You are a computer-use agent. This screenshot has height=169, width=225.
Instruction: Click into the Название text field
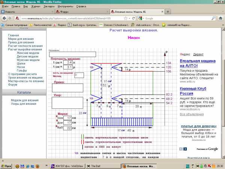(72, 54)
